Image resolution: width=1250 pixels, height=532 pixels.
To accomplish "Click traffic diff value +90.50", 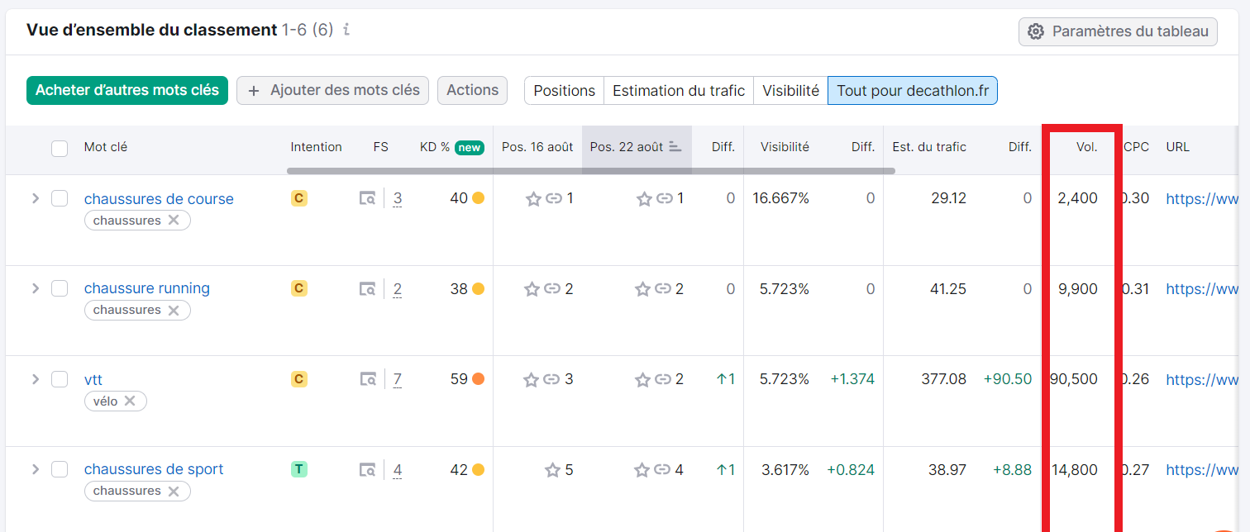I will point(1007,379).
